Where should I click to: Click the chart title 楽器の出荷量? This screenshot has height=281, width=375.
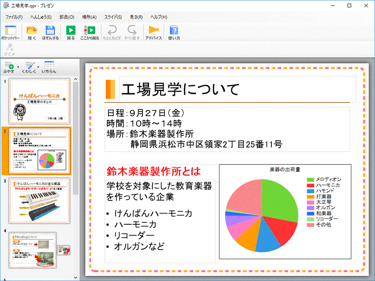pyautogui.click(x=285, y=170)
